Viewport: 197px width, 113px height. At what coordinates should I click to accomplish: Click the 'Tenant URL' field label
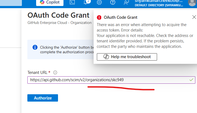(37, 73)
